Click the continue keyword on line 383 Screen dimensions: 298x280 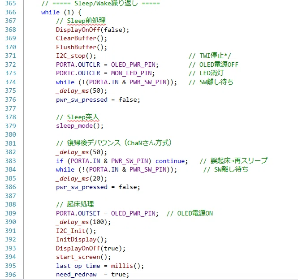pos(170,161)
